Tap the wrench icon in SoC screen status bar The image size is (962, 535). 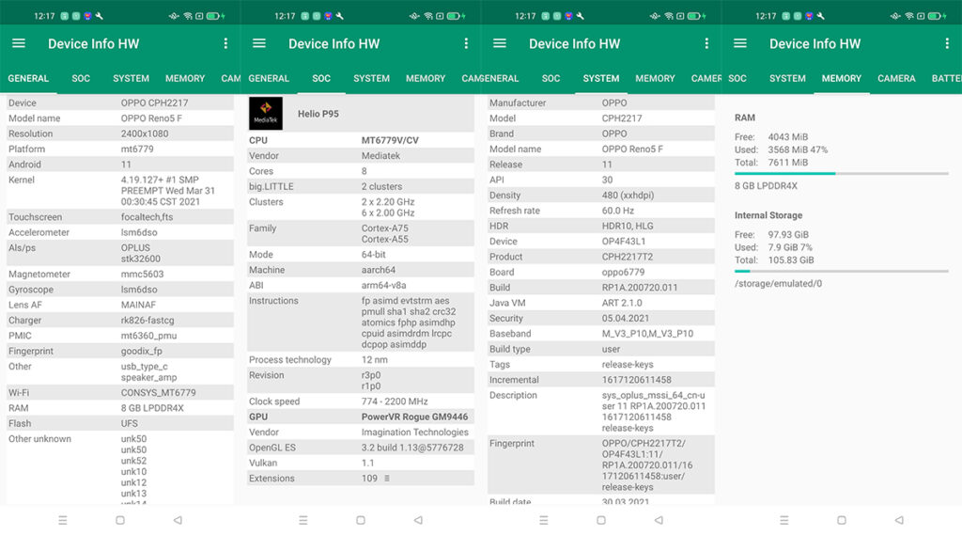(340, 16)
